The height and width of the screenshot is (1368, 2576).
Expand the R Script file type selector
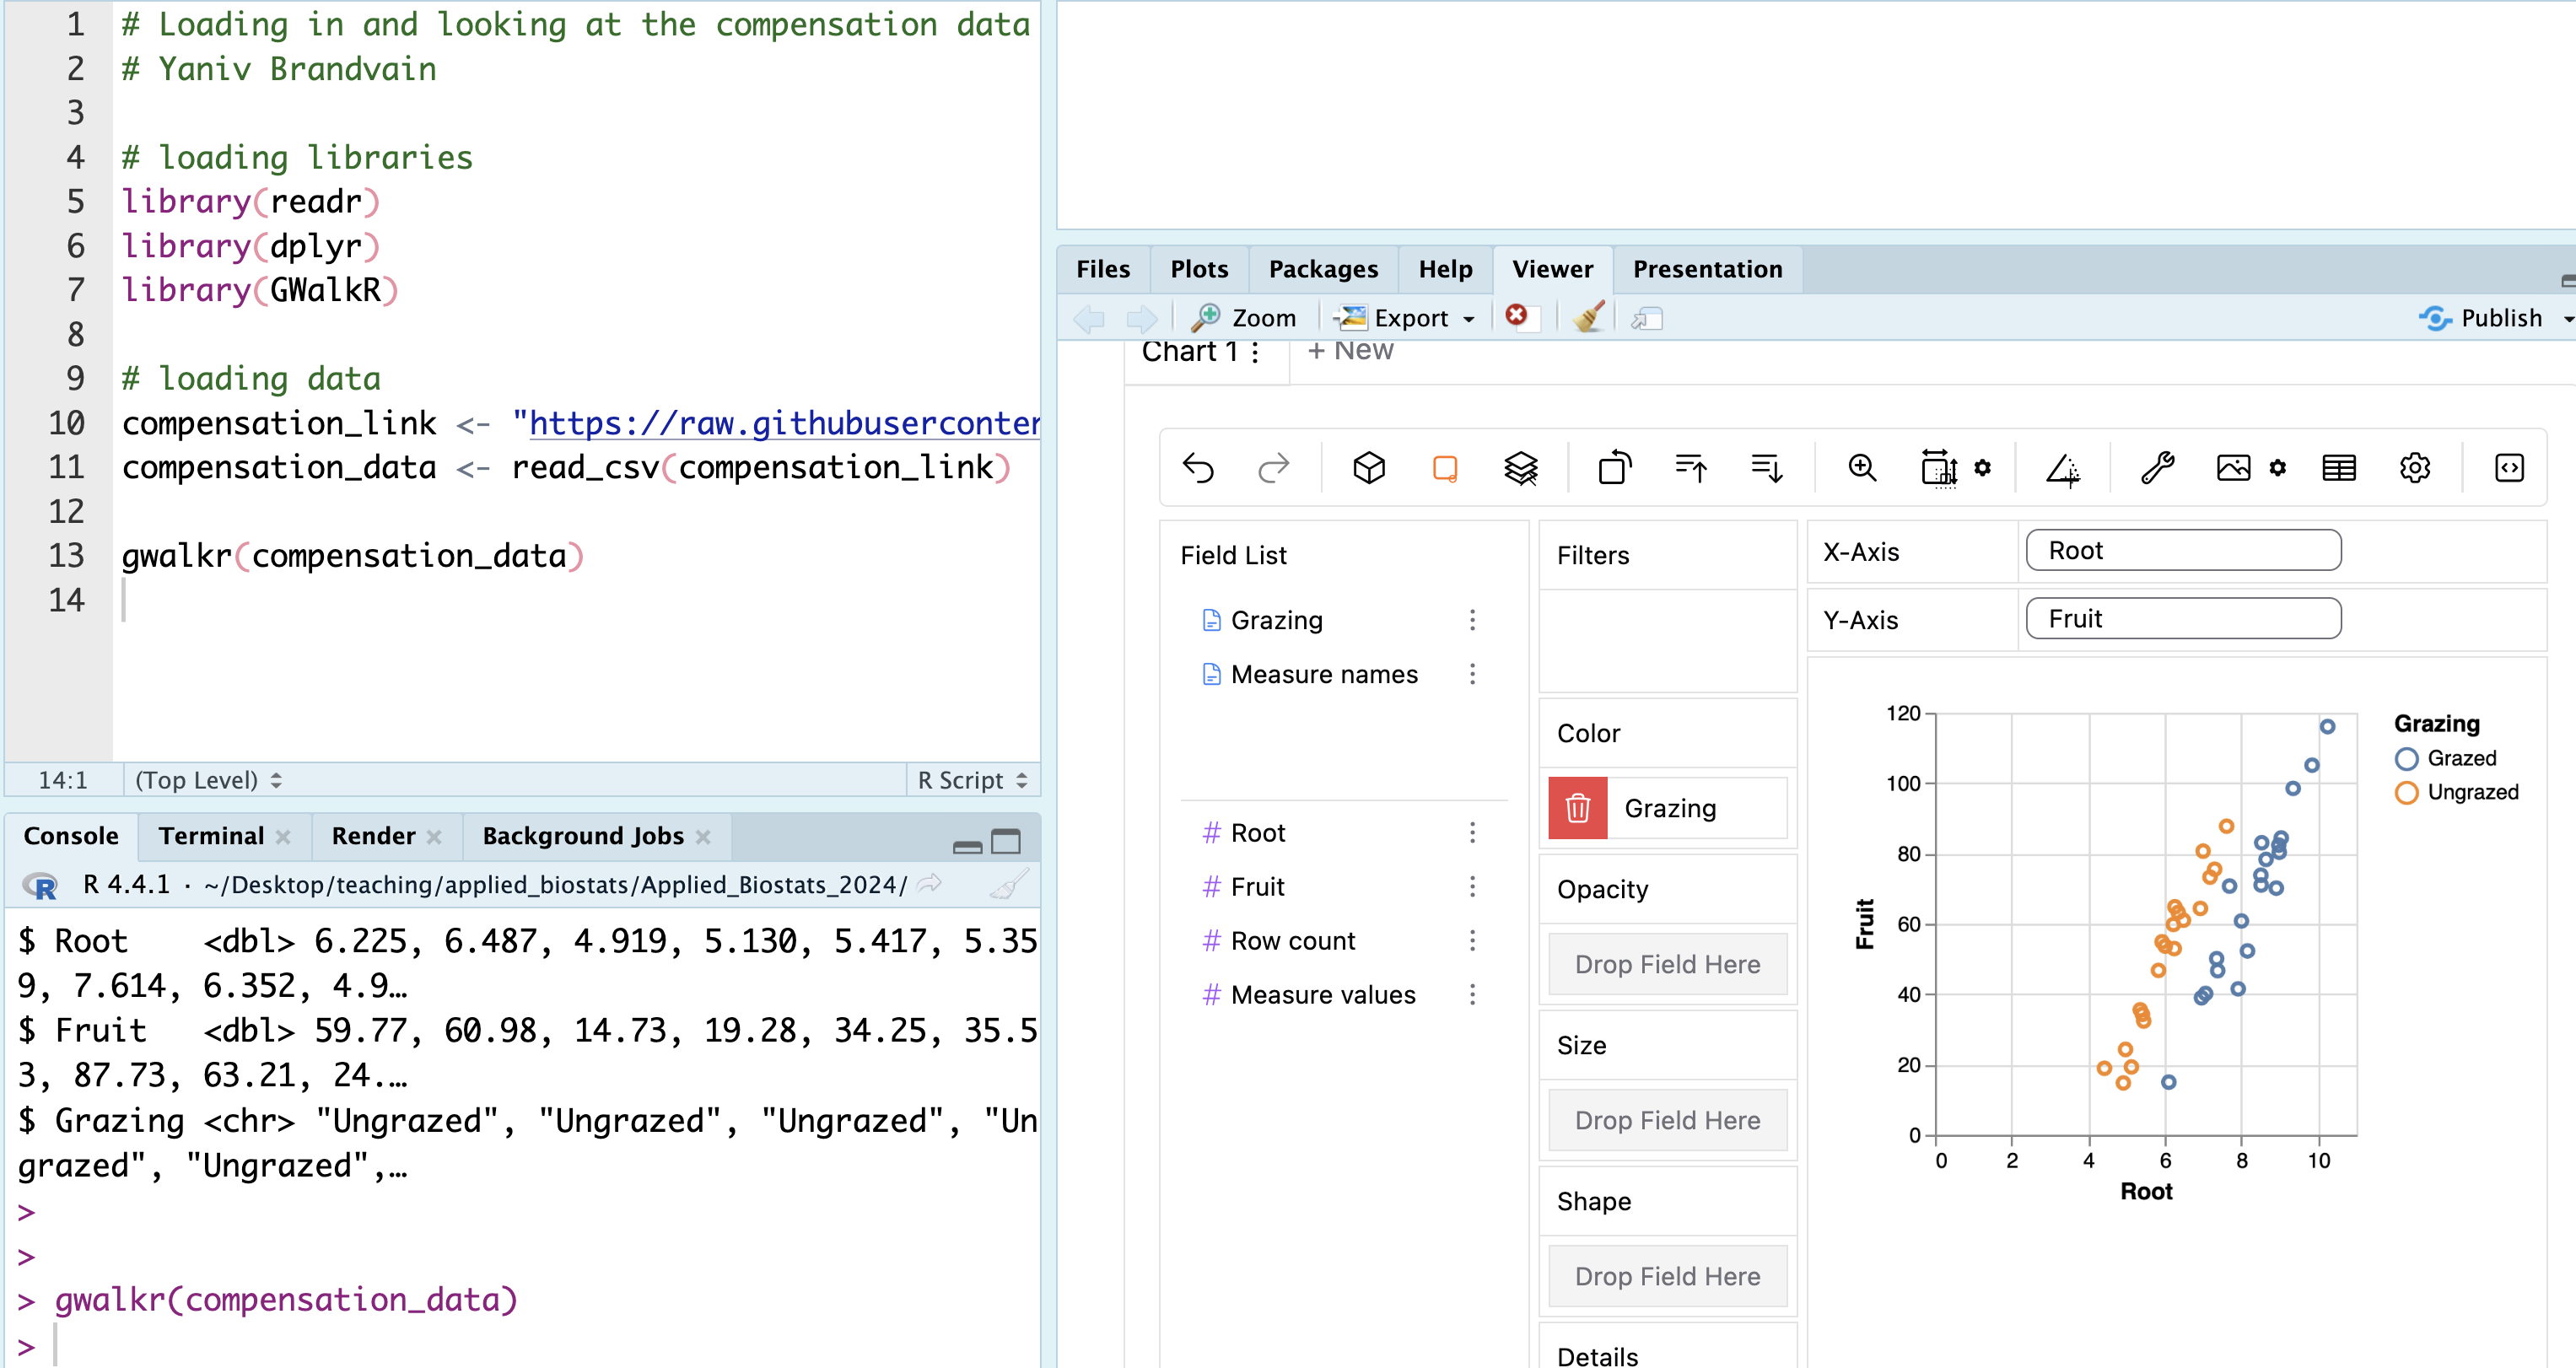(x=972, y=780)
